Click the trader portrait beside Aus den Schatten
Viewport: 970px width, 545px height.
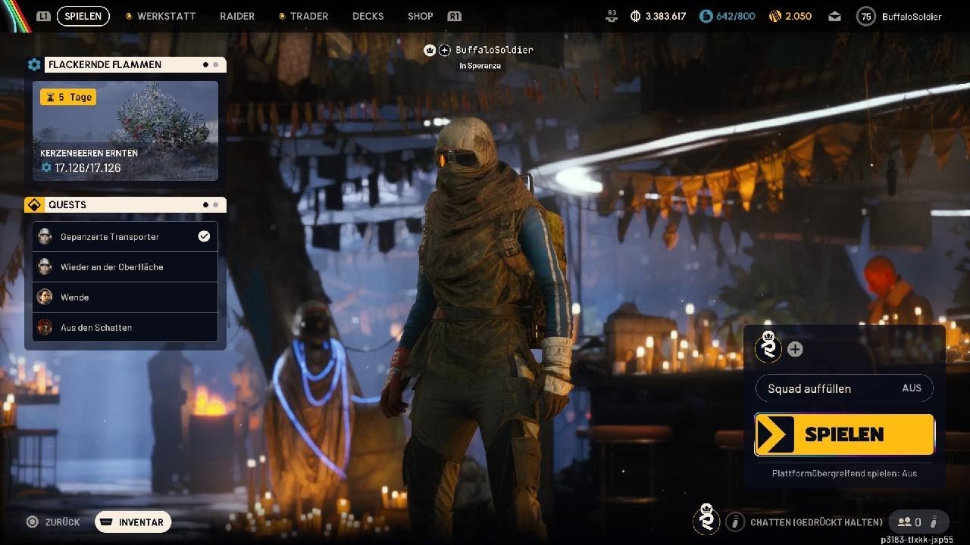[x=45, y=327]
